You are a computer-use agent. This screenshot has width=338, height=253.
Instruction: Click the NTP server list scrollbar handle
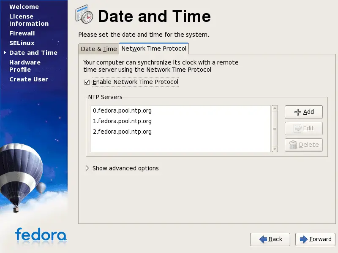pos(275,128)
